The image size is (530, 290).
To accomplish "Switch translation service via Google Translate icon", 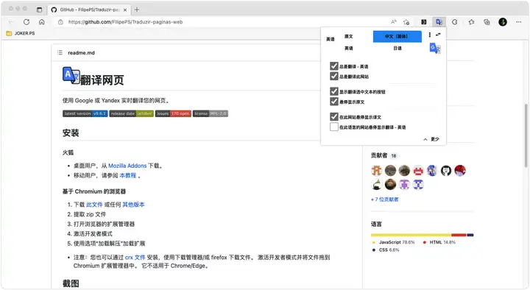I will click(435, 49).
